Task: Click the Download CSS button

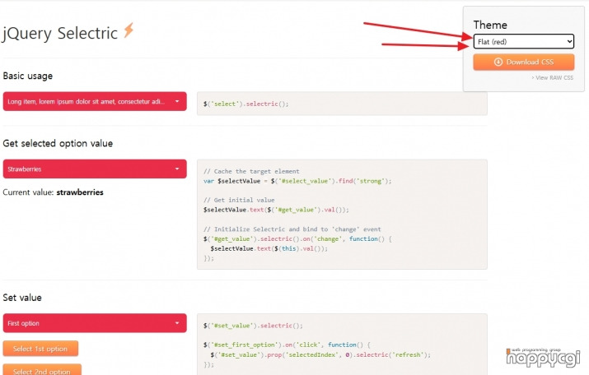Action: pyautogui.click(x=524, y=62)
